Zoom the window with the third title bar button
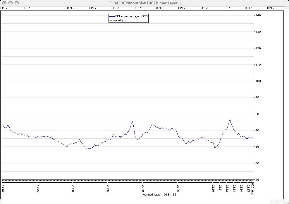The height and width of the screenshot is (204, 289). [x=16, y=3]
